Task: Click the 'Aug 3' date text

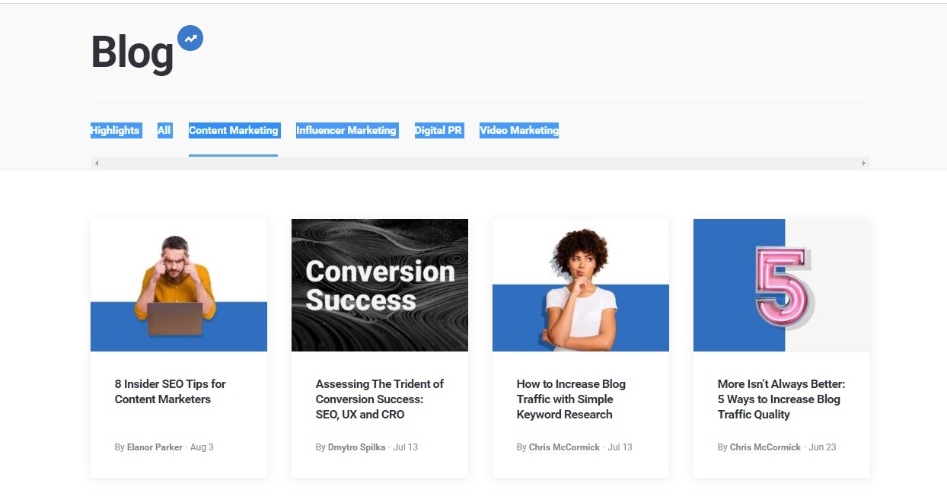Action: click(202, 447)
